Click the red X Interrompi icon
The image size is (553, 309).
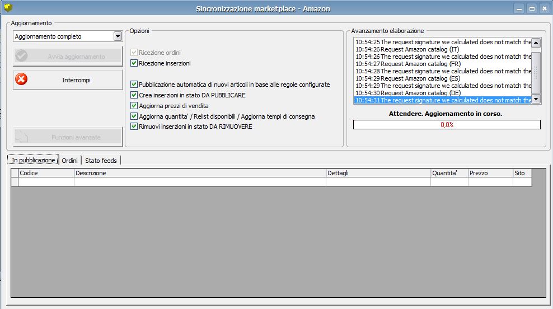click(21, 79)
